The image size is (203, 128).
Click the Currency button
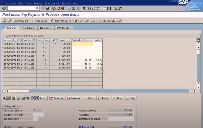pos(74,98)
